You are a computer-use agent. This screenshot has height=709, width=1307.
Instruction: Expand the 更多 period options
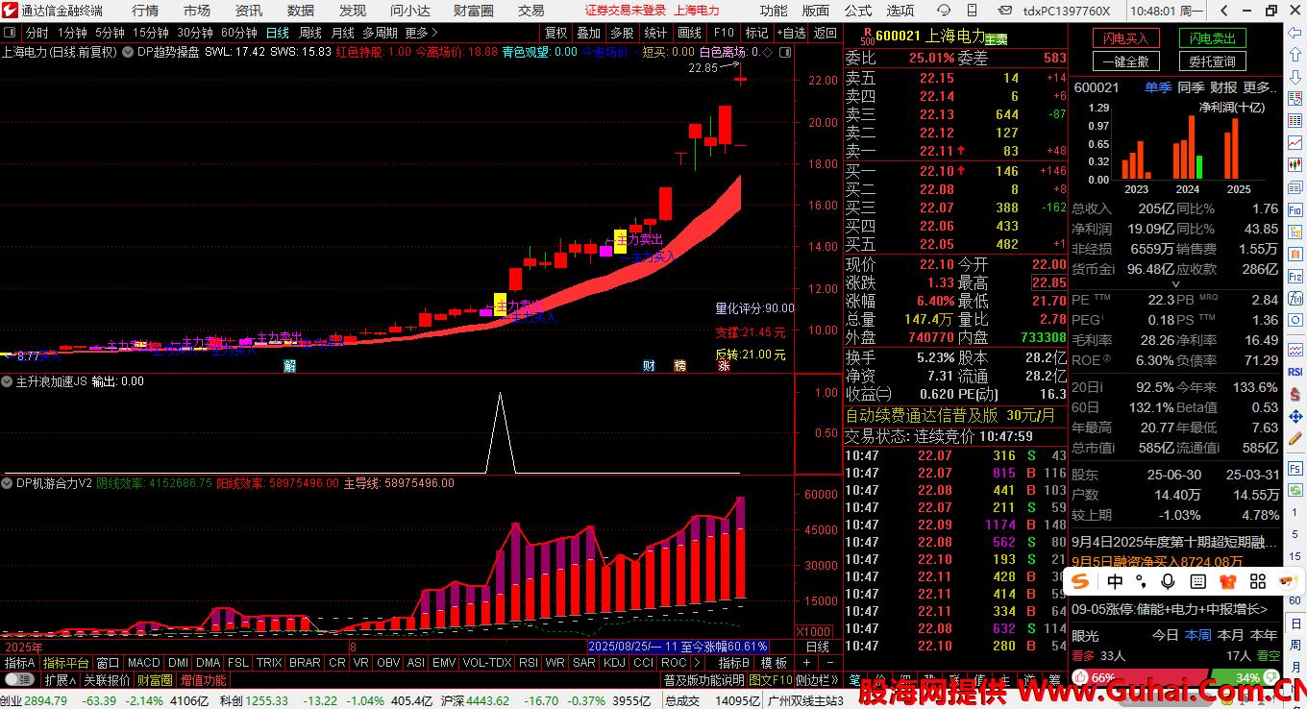coord(421,33)
